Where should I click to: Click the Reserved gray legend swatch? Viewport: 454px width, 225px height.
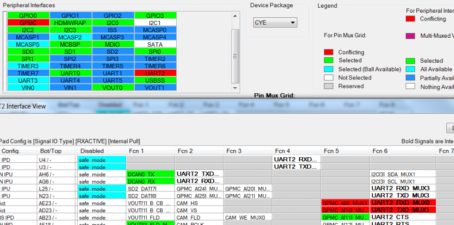point(328,86)
